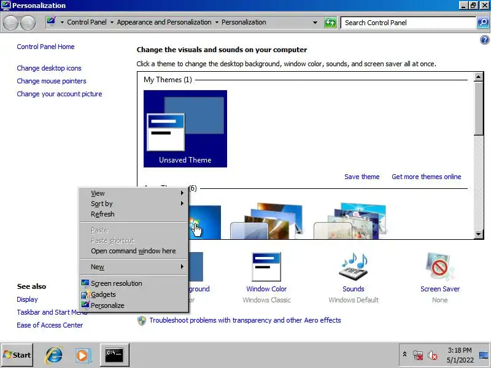Click the Sounds text link
Screen dimensions: 491x368
click(354, 289)
